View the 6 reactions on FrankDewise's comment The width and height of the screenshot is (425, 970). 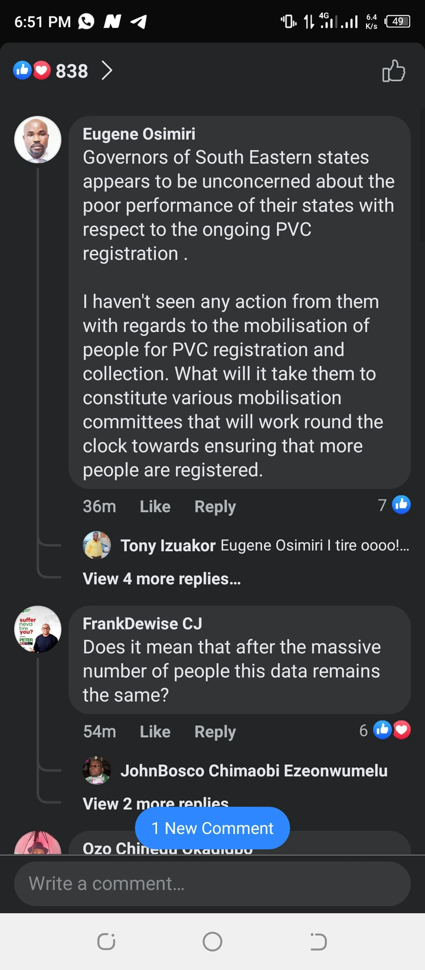coord(385,730)
